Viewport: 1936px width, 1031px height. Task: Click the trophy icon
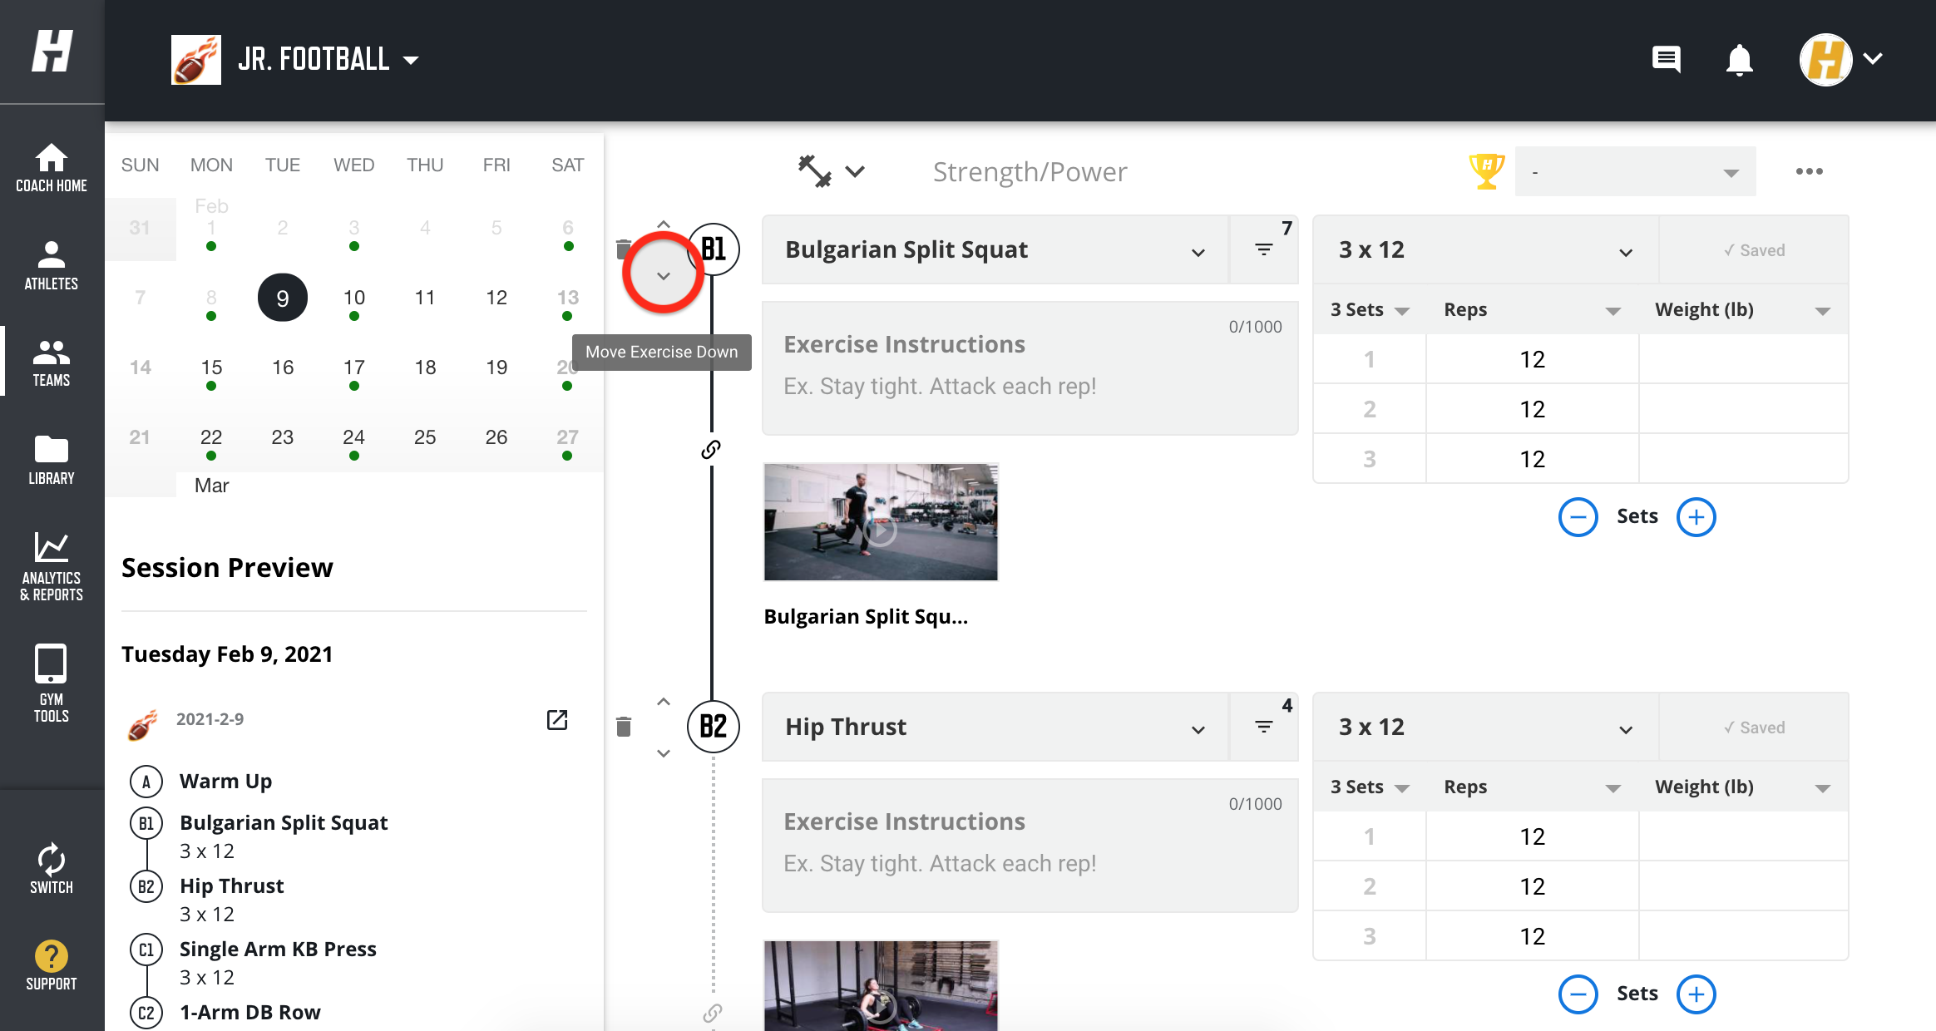[1486, 171]
